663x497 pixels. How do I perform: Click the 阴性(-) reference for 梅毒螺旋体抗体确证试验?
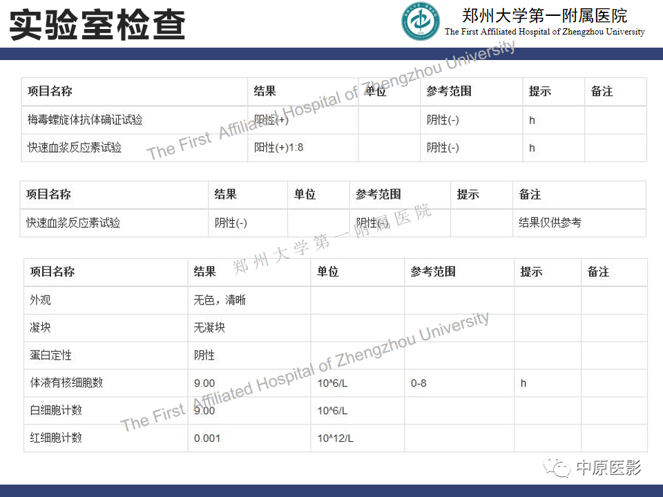click(442, 119)
